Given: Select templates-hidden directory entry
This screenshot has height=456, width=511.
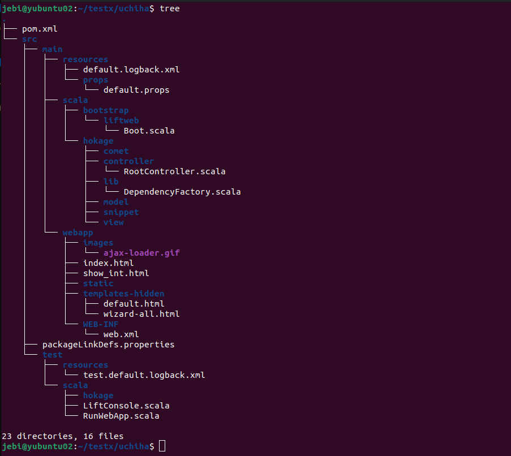Looking at the screenshot, I should 123,294.
